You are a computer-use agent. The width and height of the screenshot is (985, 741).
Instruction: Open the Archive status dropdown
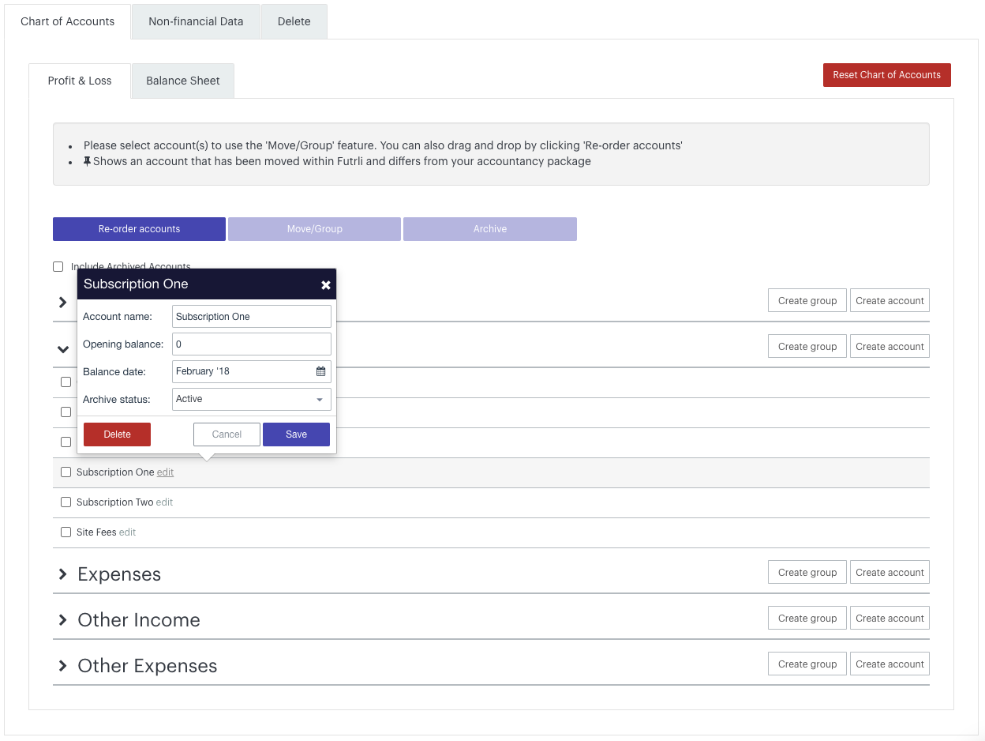[252, 400]
